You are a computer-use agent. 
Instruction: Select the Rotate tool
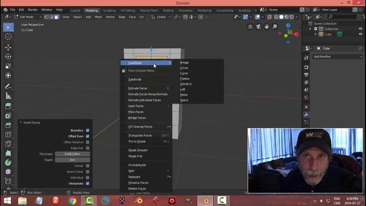(8, 57)
